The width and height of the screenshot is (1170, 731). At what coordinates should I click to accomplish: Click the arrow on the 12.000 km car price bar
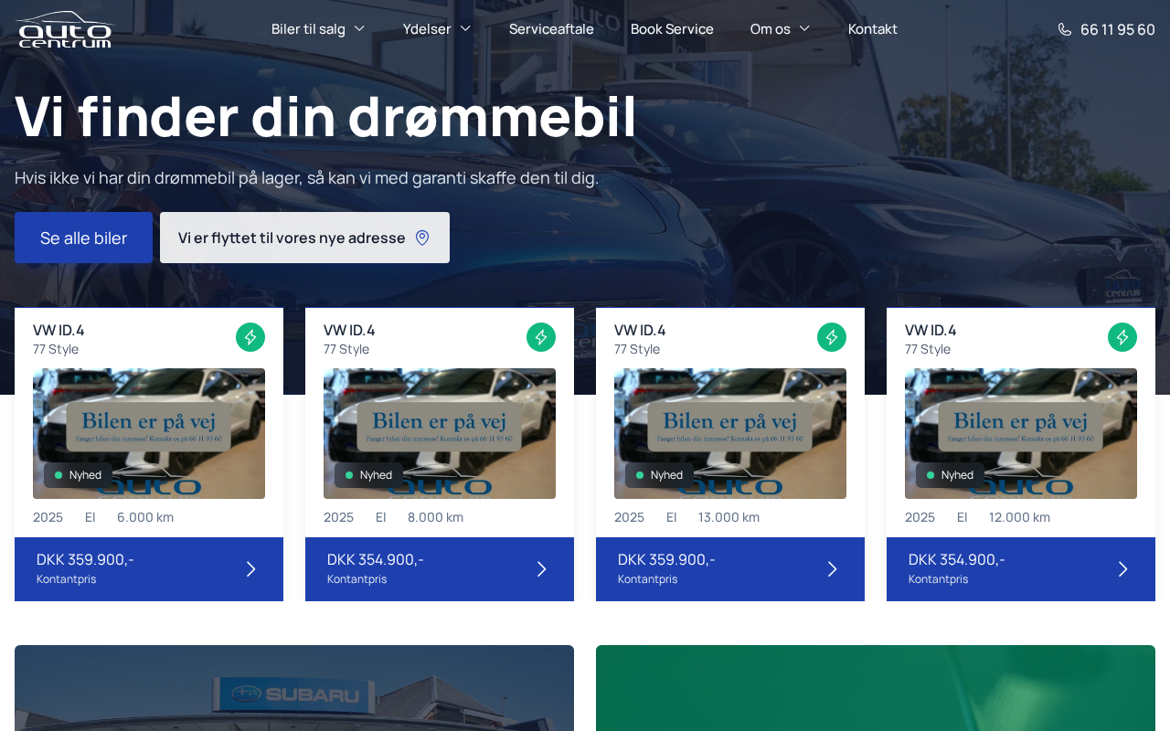coord(1123,569)
